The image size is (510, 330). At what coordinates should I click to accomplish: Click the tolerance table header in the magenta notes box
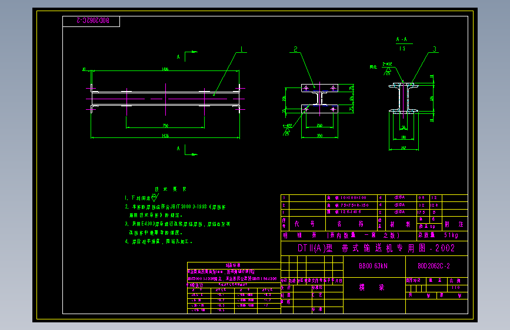[233, 265]
